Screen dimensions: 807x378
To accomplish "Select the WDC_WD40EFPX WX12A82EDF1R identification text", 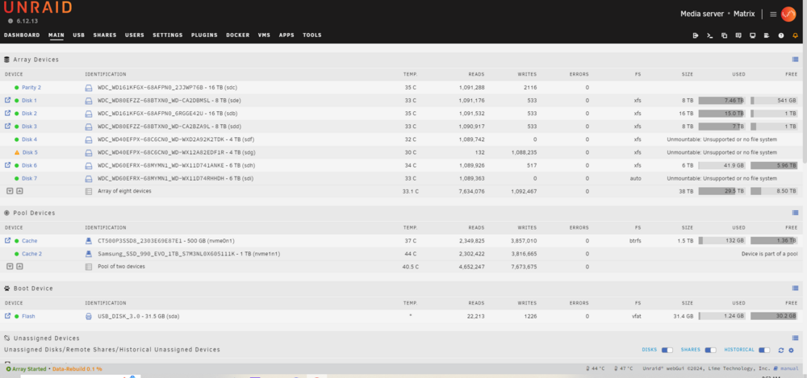I will 177,152.
